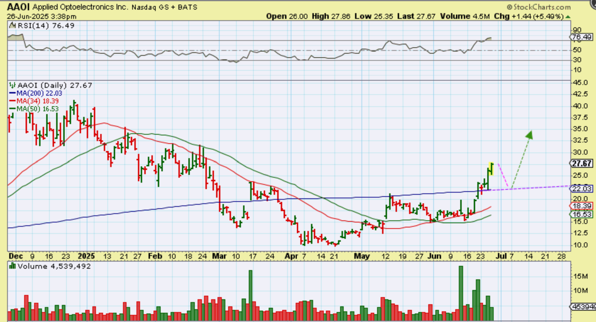Click the Feb label on date axis
The width and height of the screenshot is (596, 322).
pyautogui.click(x=155, y=256)
